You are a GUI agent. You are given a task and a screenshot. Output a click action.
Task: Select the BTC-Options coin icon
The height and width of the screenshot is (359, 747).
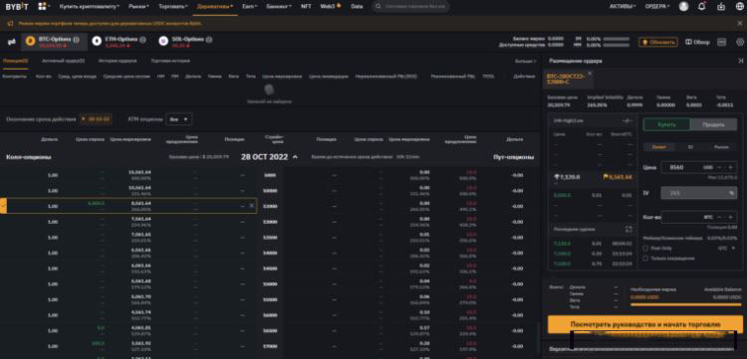(31, 42)
